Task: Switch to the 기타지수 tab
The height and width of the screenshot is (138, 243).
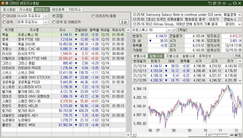Action: pos(75,9)
